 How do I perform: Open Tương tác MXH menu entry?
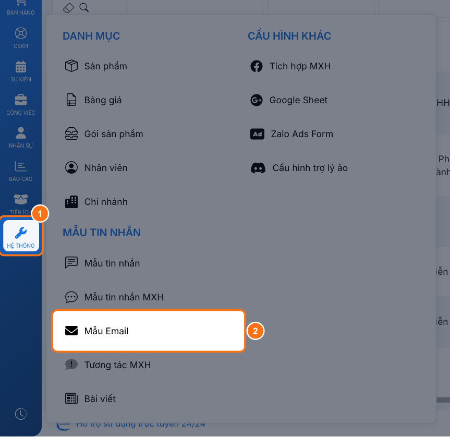point(117,365)
